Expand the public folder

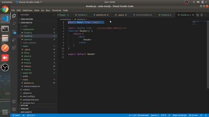[38, 76]
